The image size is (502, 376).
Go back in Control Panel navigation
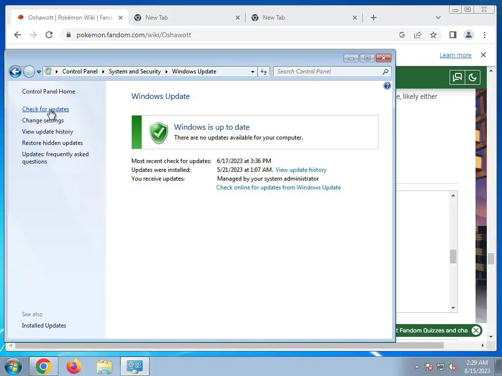[x=15, y=71]
